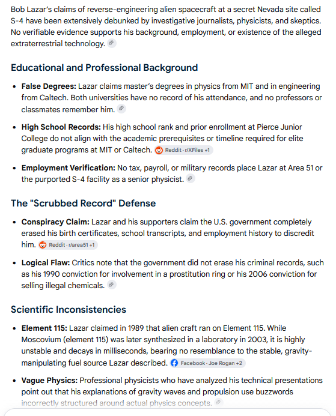Click the Facebook logo icon beside Joe Rogan
The image size is (336, 416).
174,363
